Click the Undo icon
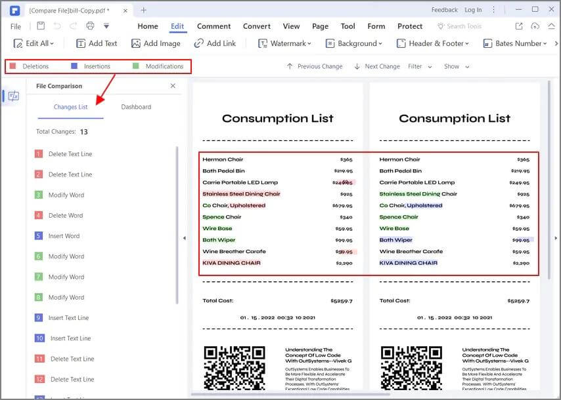Viewport: 561px width, 400px height. click(x=58, y=25)
